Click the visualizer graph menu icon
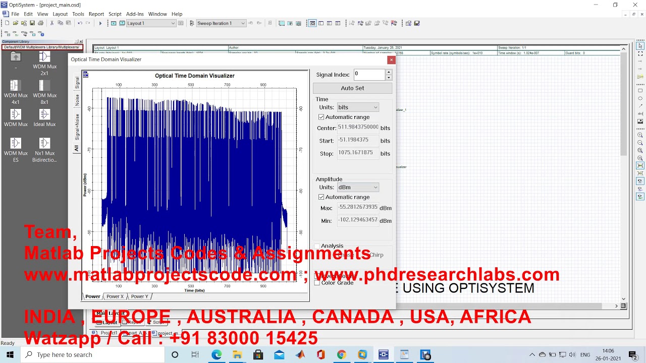Screen dimensions: 646x363 86,75
